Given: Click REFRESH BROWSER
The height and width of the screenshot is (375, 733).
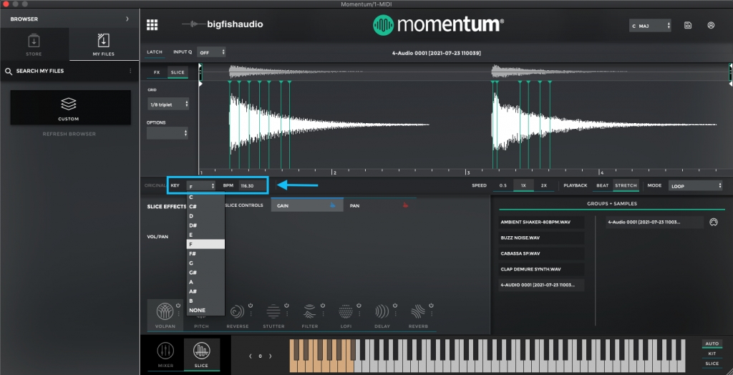Looking at the screenshot, I should point(69,134).
